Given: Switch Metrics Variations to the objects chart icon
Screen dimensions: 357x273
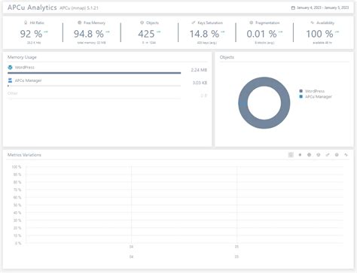Looking at the screenshot, I should pyautogui.click(x=319, y=155).
